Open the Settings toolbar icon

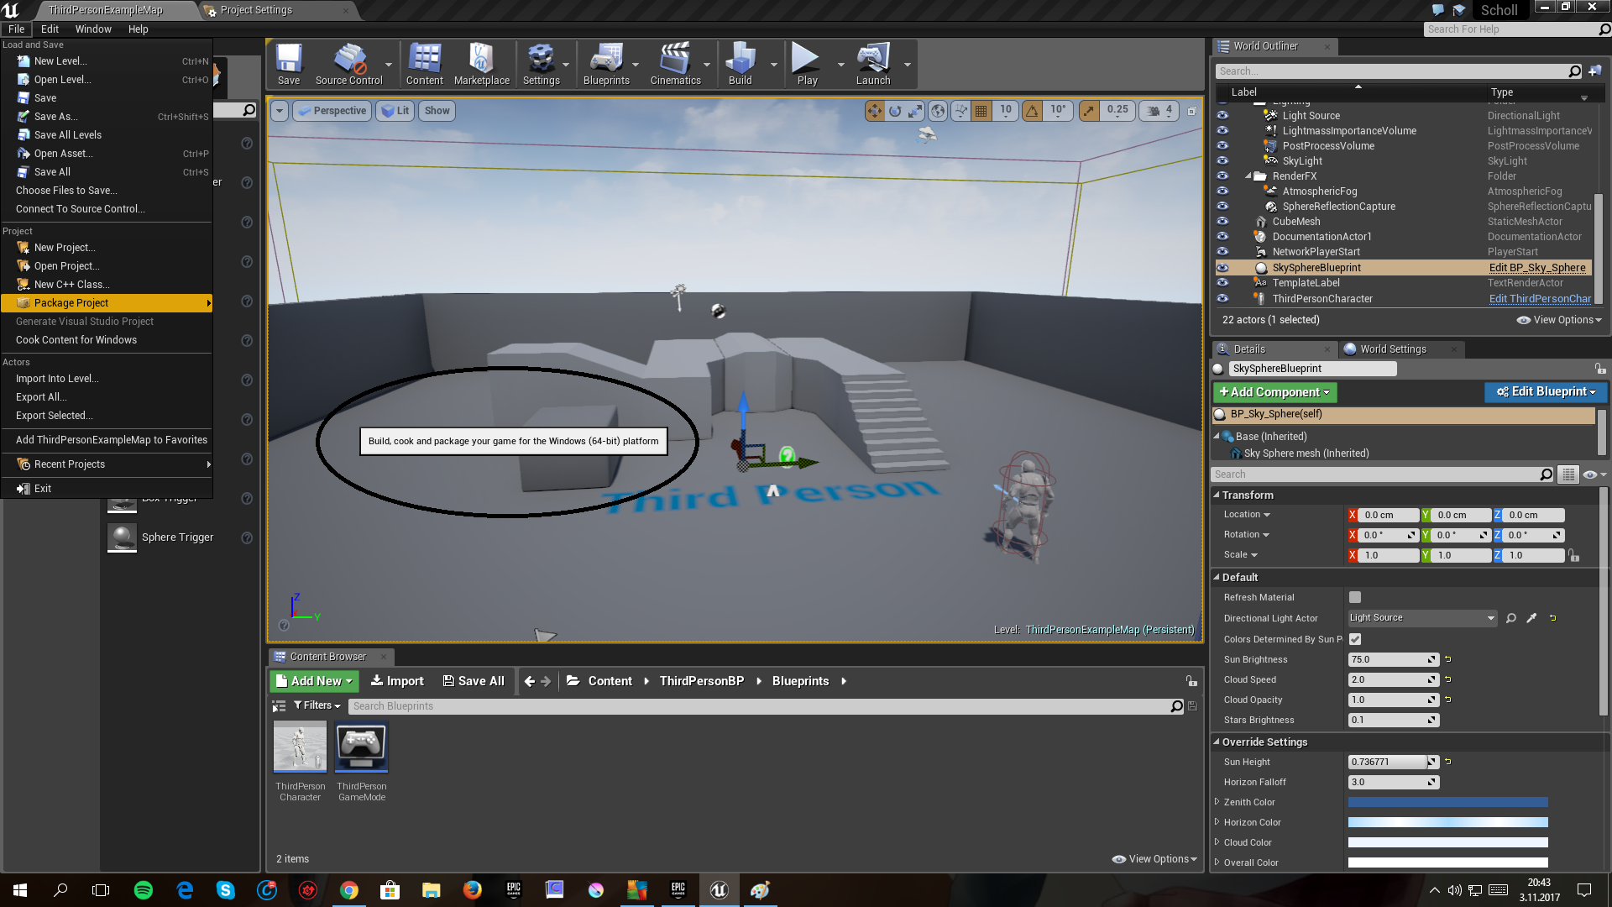point(541,65)
